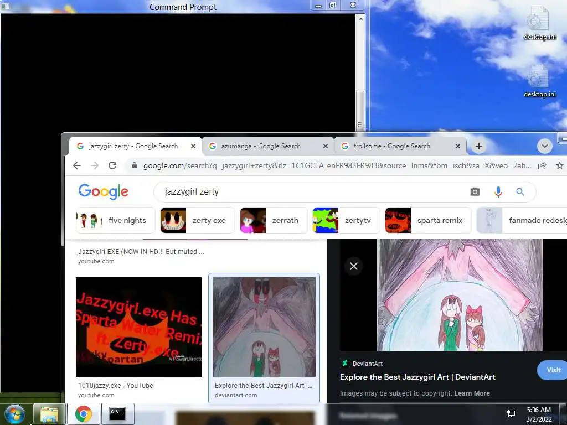Select the 'sparta remix' suggestion chip
The image size is (567, 425).
[x=428, y=220]
